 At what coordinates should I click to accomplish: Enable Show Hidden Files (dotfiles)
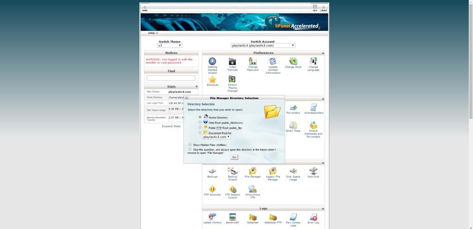(x=190, y=145)
